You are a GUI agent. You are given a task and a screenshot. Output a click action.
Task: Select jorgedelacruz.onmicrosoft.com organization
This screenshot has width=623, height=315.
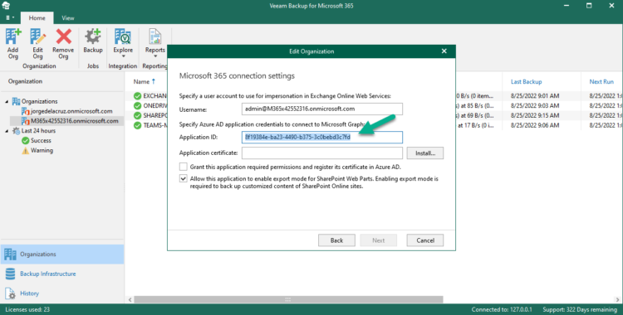(x=66, y=111)
